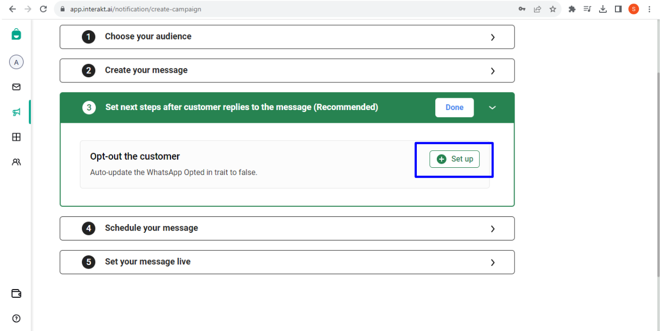This screenshot has height=331, width=660.
Task: Toggle the browser side panel icon
Action: click(618, 9)
